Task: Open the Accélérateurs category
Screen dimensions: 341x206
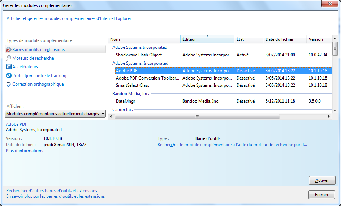Action: pos(25,67)
